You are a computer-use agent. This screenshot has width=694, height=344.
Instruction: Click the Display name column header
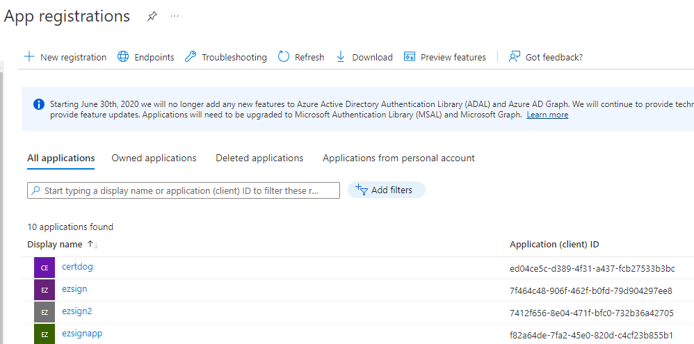click(55, 245)
